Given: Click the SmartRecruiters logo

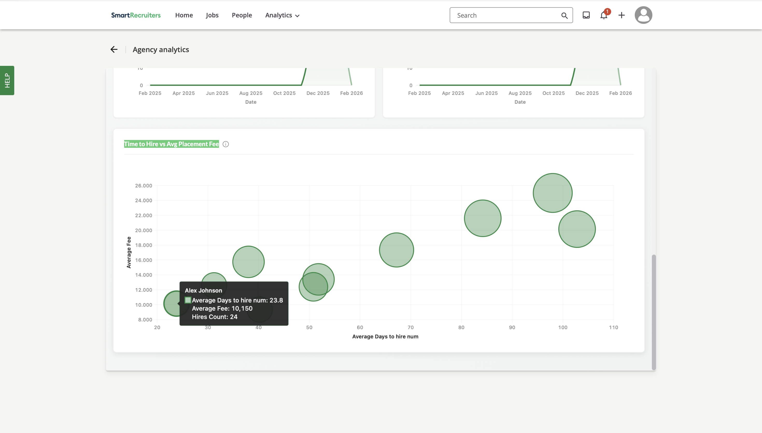Looking at the screenshot, I should [x=136, y=15].
